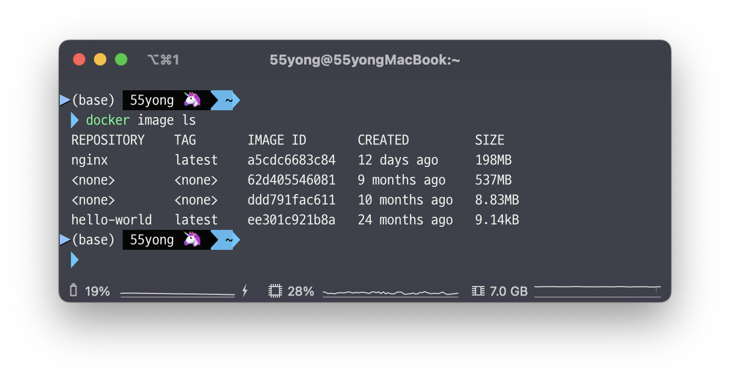
Task: Click the (base) conda environment indicator
Action: [93, 100]
